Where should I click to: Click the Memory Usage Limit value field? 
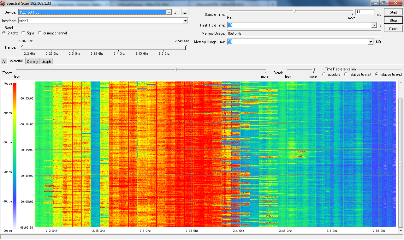tap(297, 42)
